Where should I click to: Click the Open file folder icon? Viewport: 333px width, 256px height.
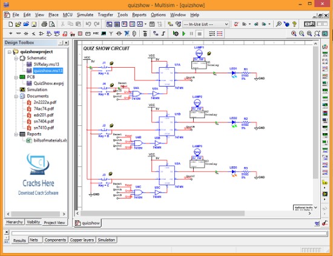click(x=18, y=24)
